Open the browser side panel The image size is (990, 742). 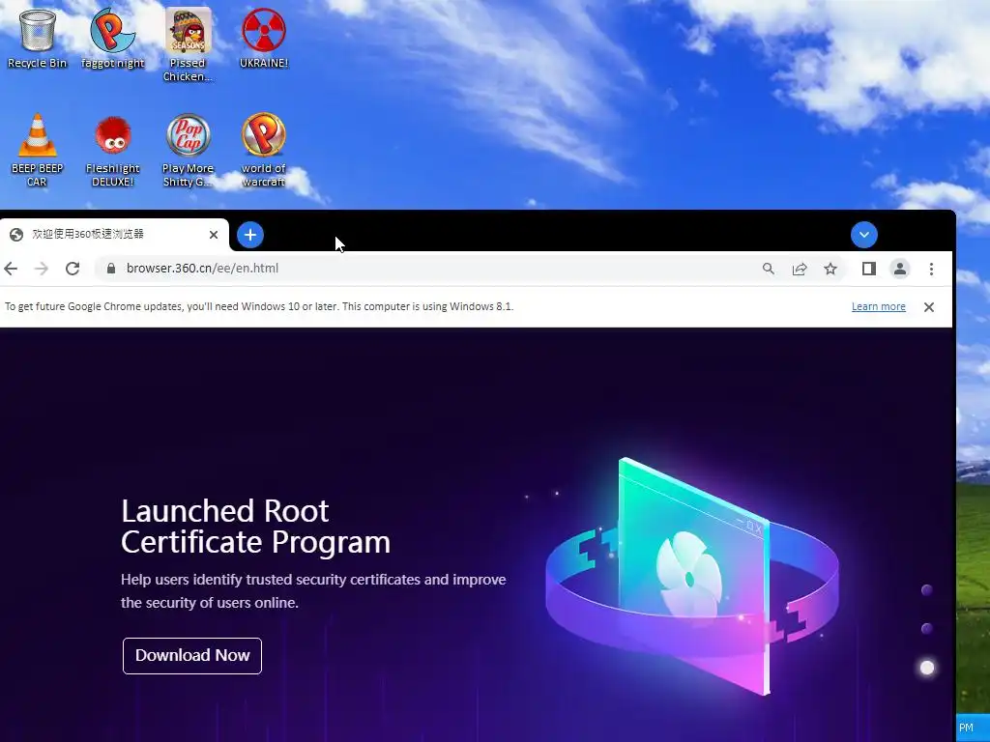click(869, 269)
